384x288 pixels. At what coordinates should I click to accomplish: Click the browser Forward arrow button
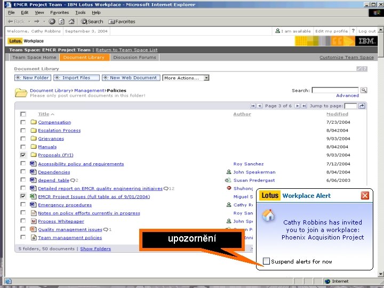[37, 21]
